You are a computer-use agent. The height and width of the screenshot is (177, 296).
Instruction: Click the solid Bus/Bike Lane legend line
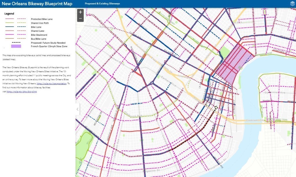pyautogui.click(x=10, y=39)
